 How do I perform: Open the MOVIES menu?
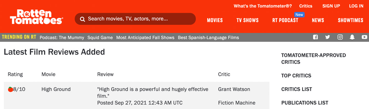215,20
